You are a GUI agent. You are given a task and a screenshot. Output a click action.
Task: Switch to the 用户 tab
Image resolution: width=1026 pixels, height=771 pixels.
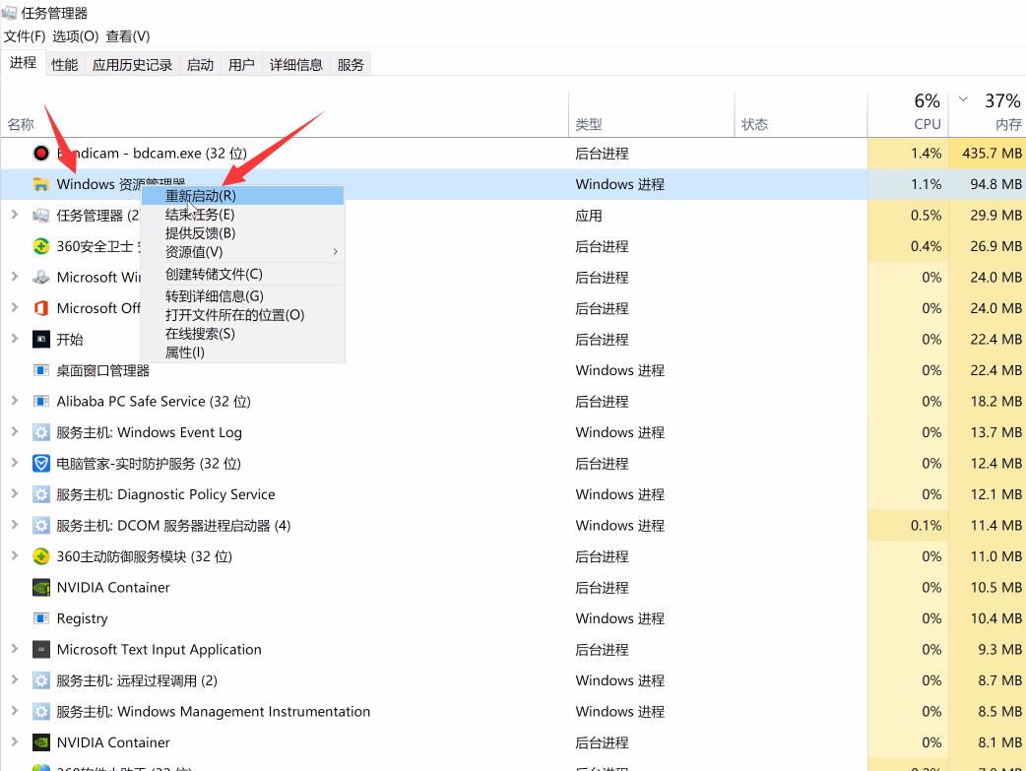coord(241,64)
